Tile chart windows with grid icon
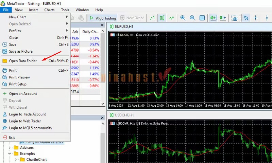 (202, 18)
